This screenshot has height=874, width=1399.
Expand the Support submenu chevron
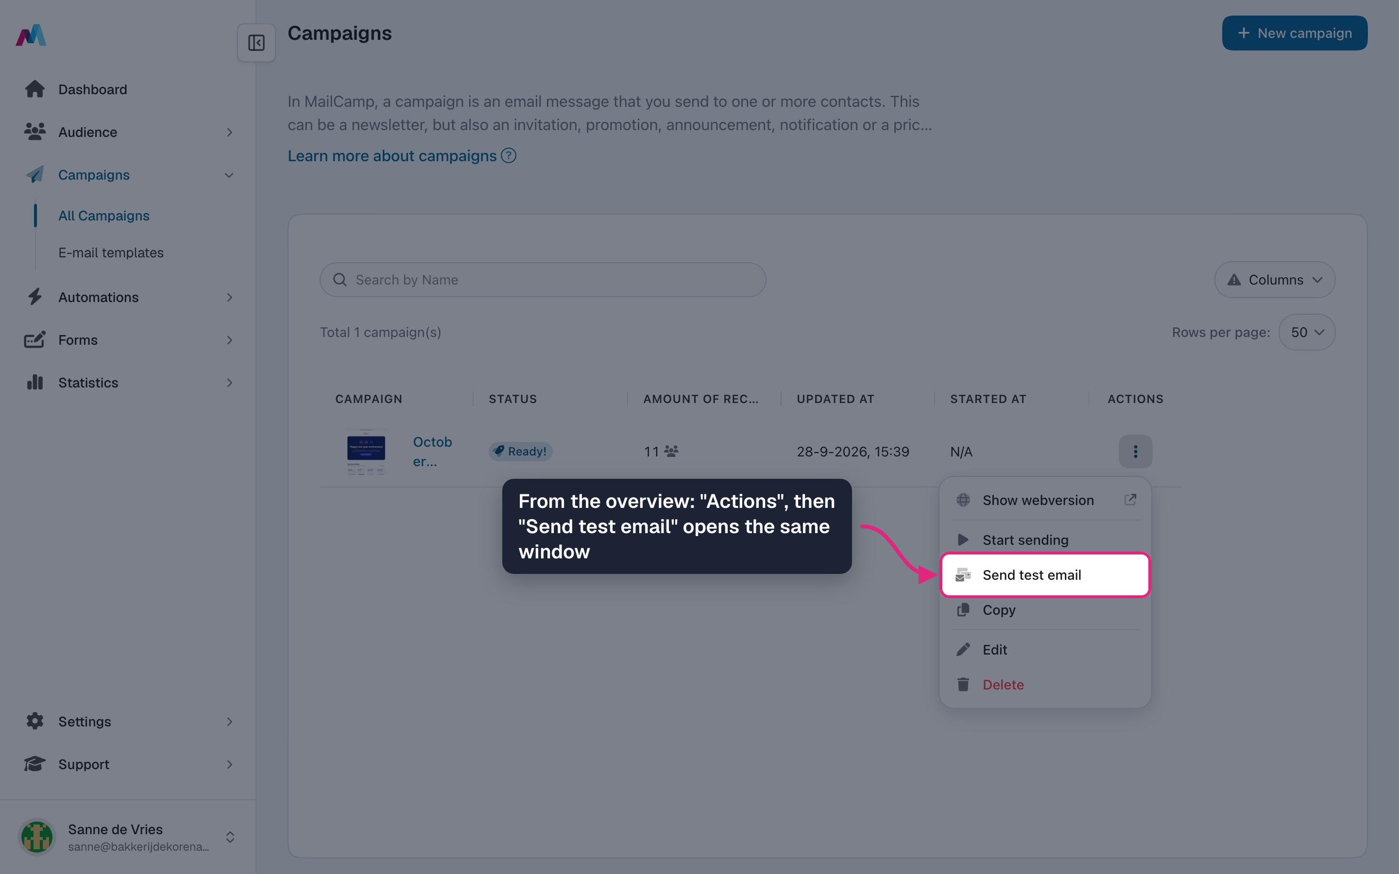[229, 764]
